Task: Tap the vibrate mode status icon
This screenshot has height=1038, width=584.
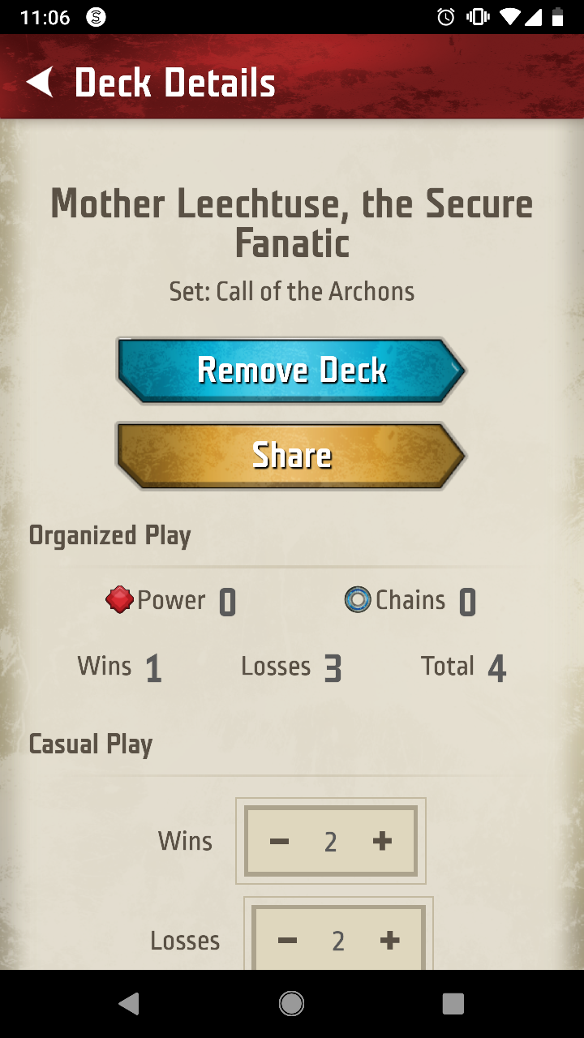Action: (x=477, y=17)
